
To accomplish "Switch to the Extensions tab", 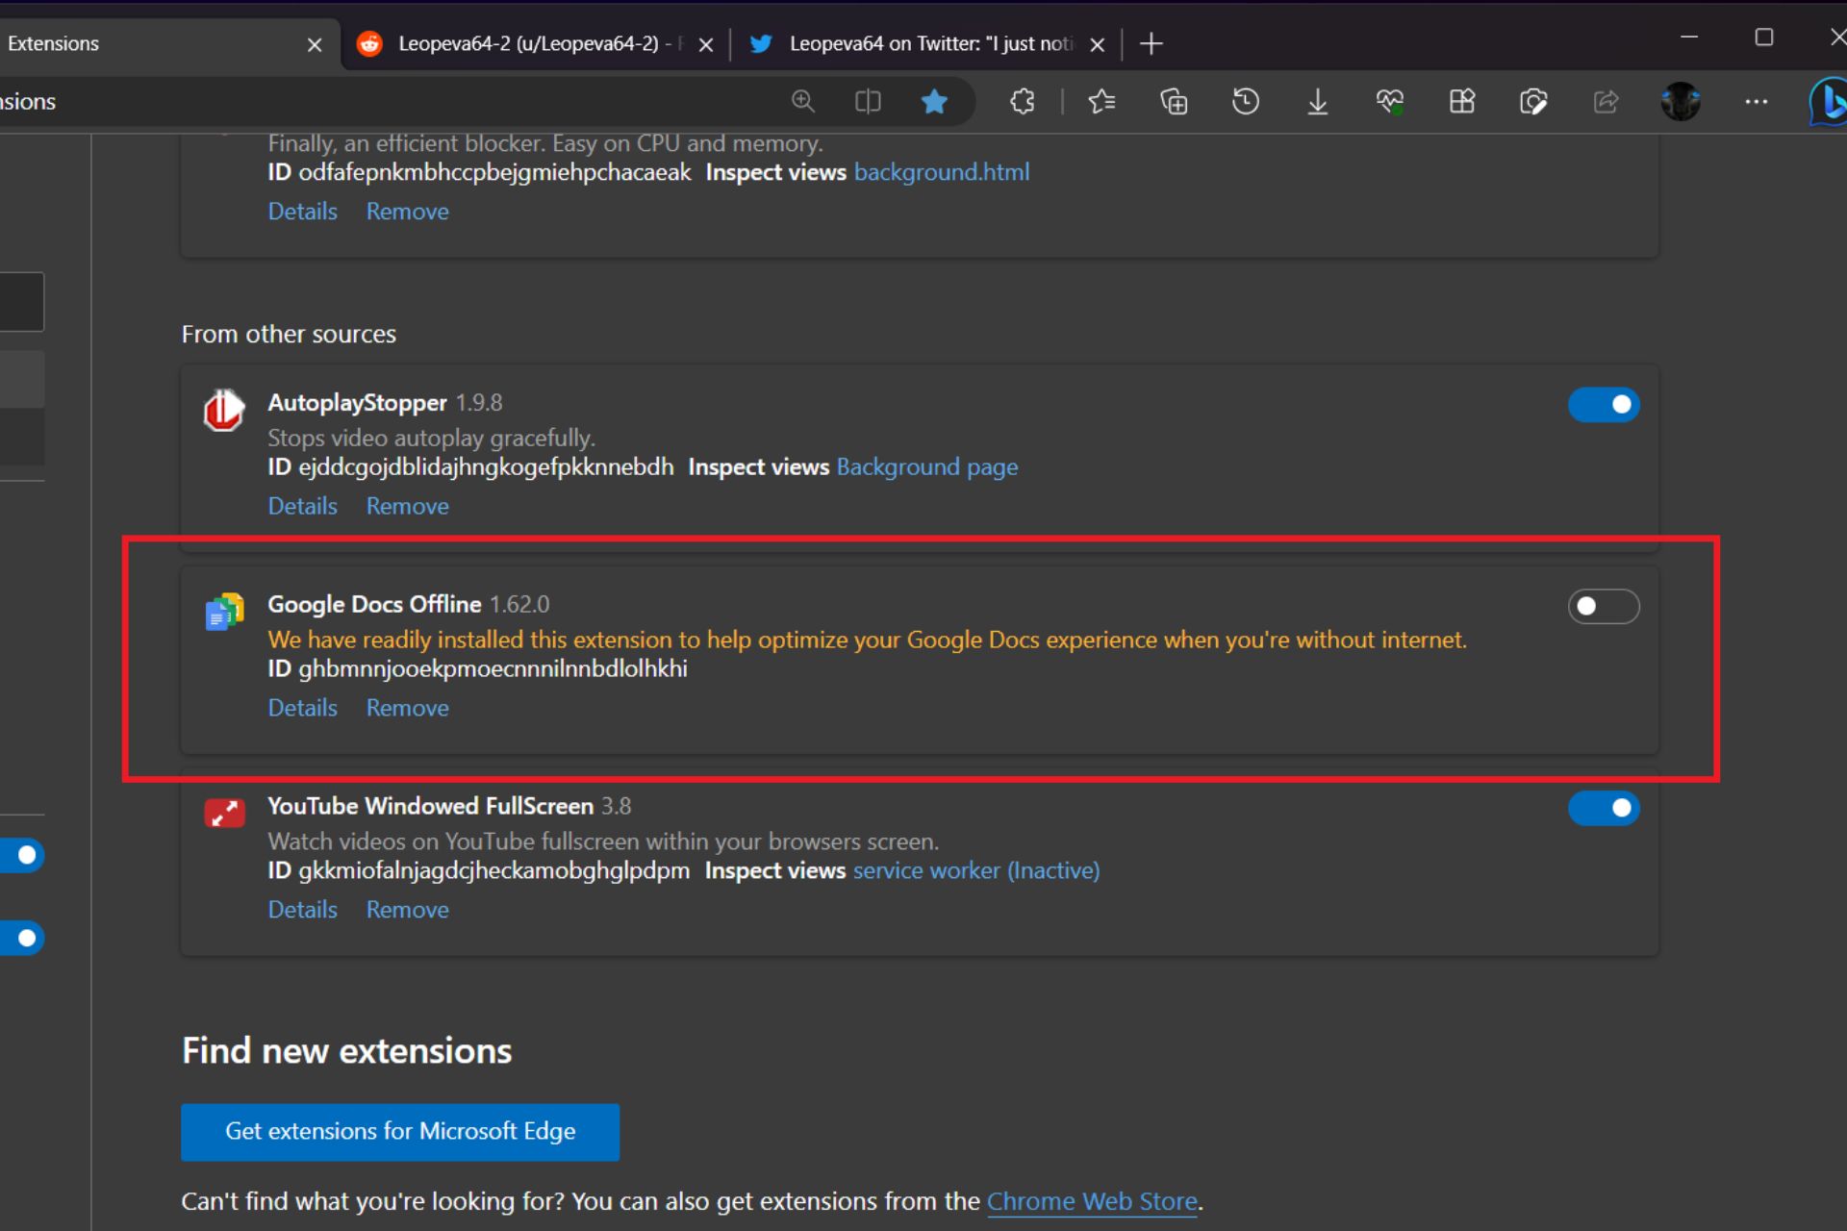I will 164,44.
